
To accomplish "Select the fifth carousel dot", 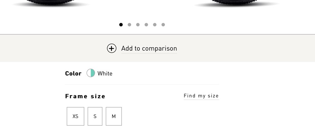I will point(155,25).
